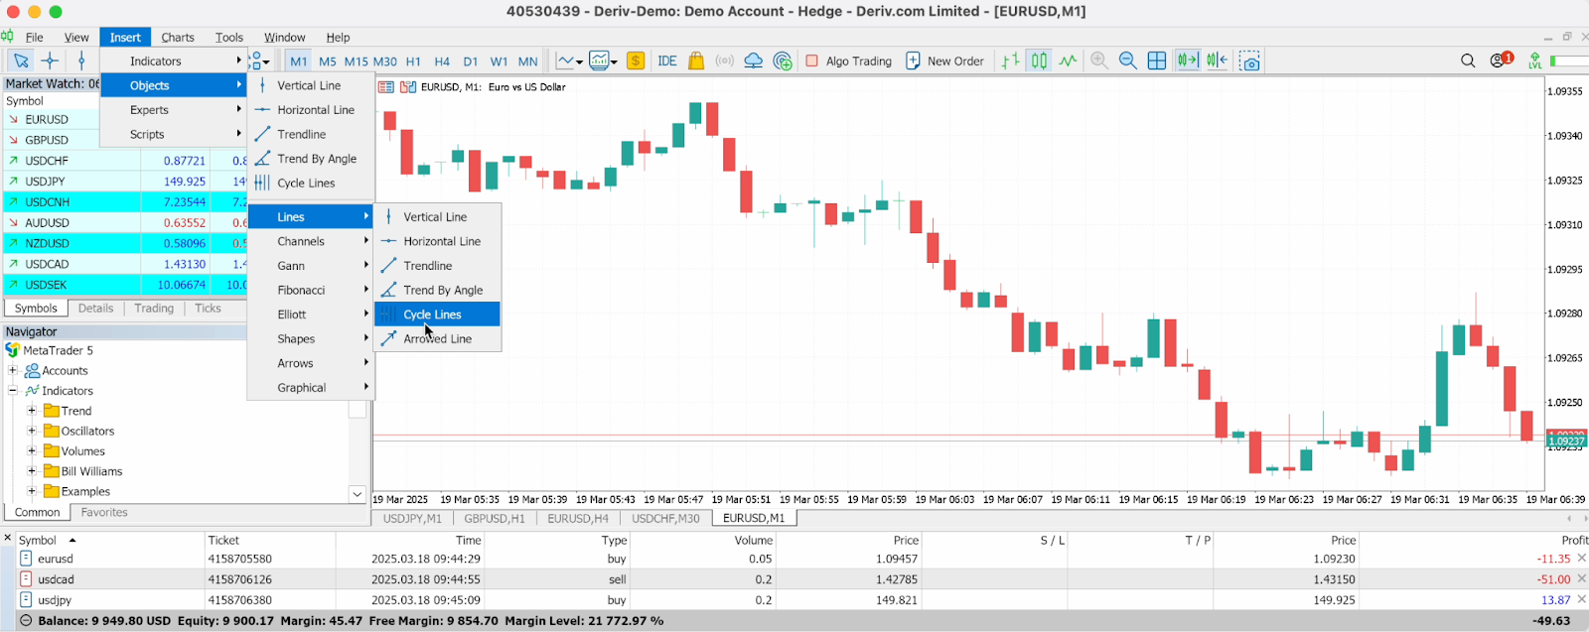Toggle chart shift icon

point(1217,61)
